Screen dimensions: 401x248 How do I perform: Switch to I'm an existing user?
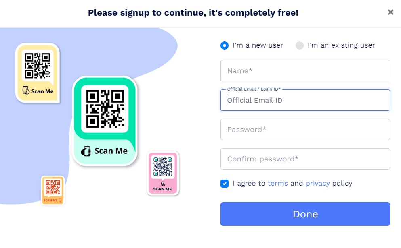[300, 45]
